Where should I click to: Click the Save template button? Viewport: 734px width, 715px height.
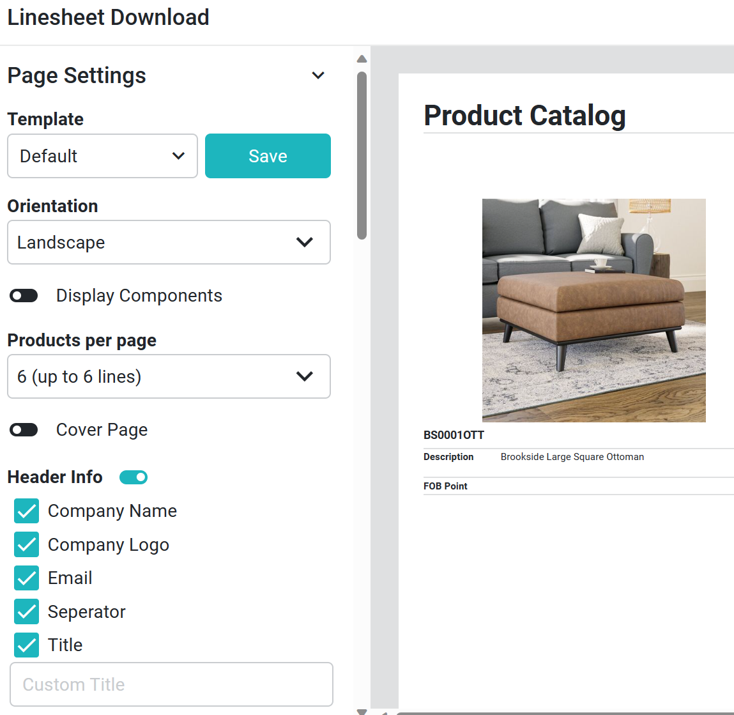[268, 156]
